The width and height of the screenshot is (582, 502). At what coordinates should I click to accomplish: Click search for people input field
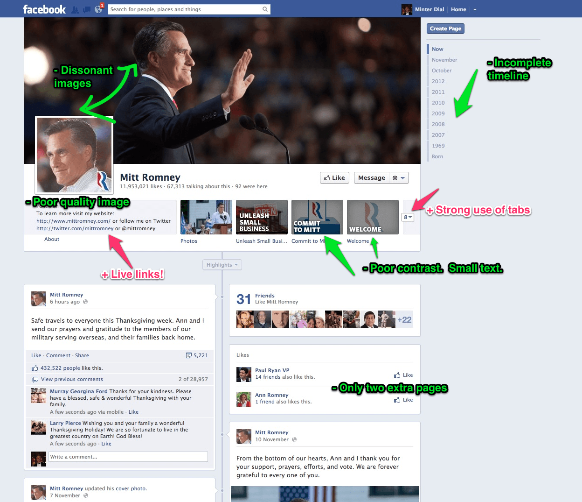tap(184, 9)
